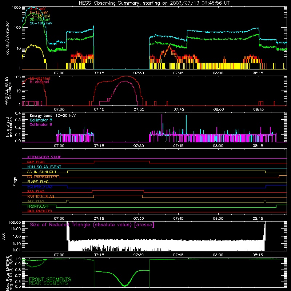Click '07:15' under the counts/s/detector plot
This screenshot has width=291, height=291.
(99, 73)
